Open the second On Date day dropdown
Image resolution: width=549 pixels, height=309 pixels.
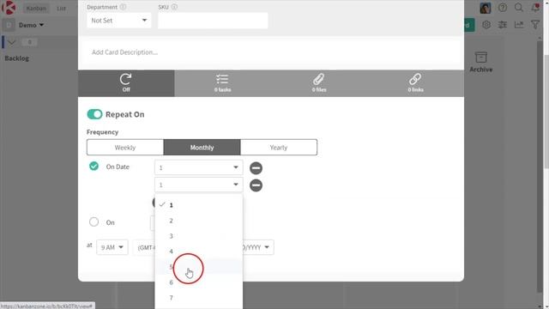[198, 185]
